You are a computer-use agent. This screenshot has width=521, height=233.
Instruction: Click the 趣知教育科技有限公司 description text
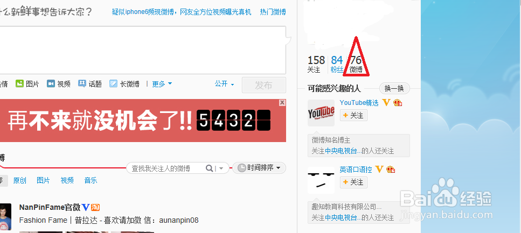coord(346,207)
